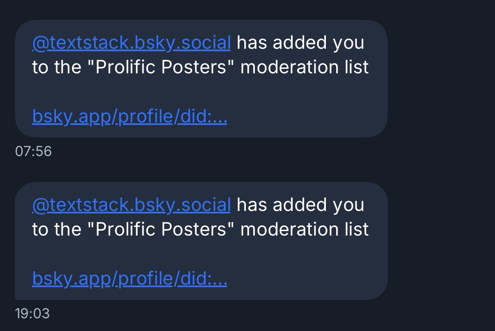Click the 19:03 timestamp

click(x=32, y=313)
